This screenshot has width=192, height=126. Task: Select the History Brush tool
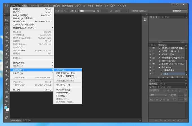[6, 58]
